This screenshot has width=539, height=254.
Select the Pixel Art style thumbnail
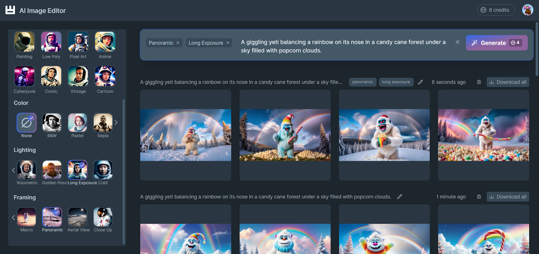(x=78, y=42)
